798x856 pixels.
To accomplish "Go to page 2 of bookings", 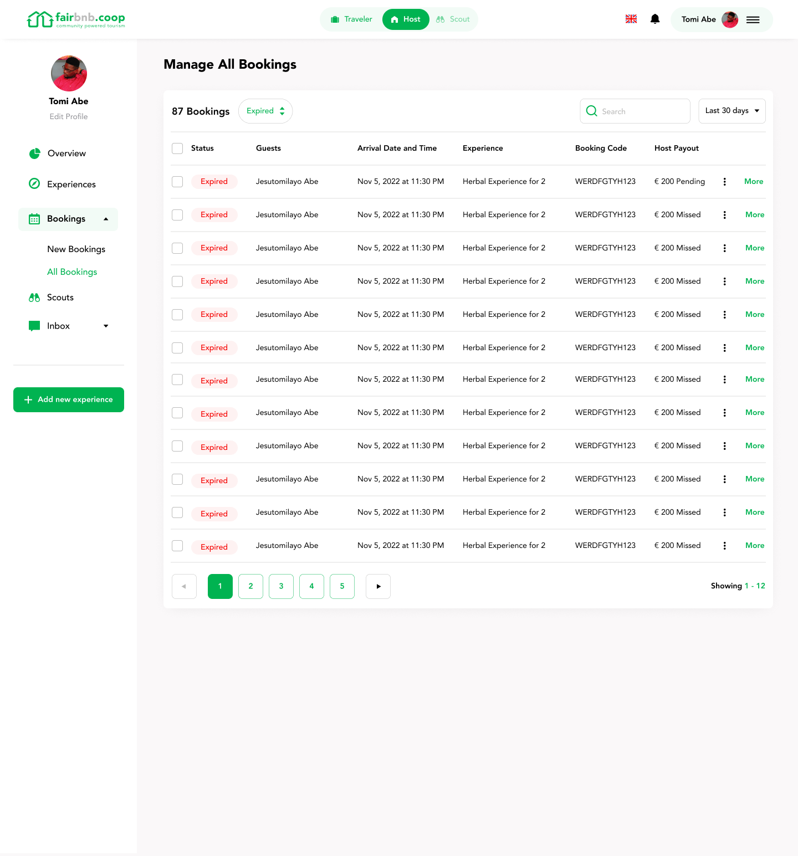I will (250, 586).
